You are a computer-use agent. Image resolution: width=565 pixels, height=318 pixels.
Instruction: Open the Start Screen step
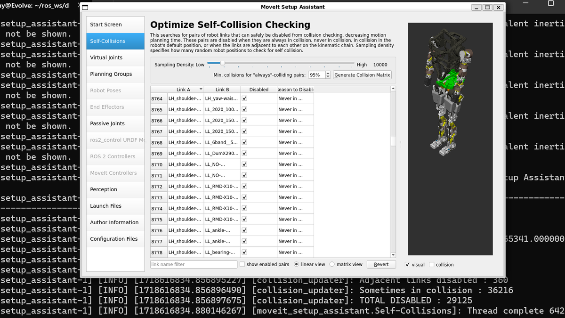115,24
